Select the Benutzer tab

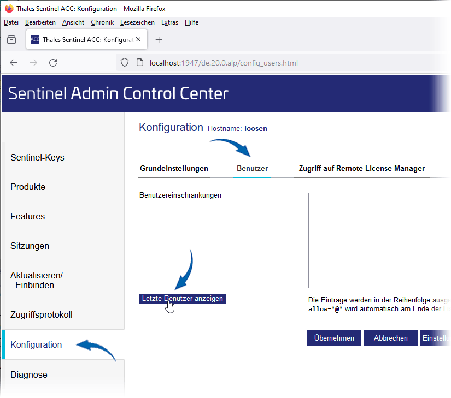pos(252,169)
